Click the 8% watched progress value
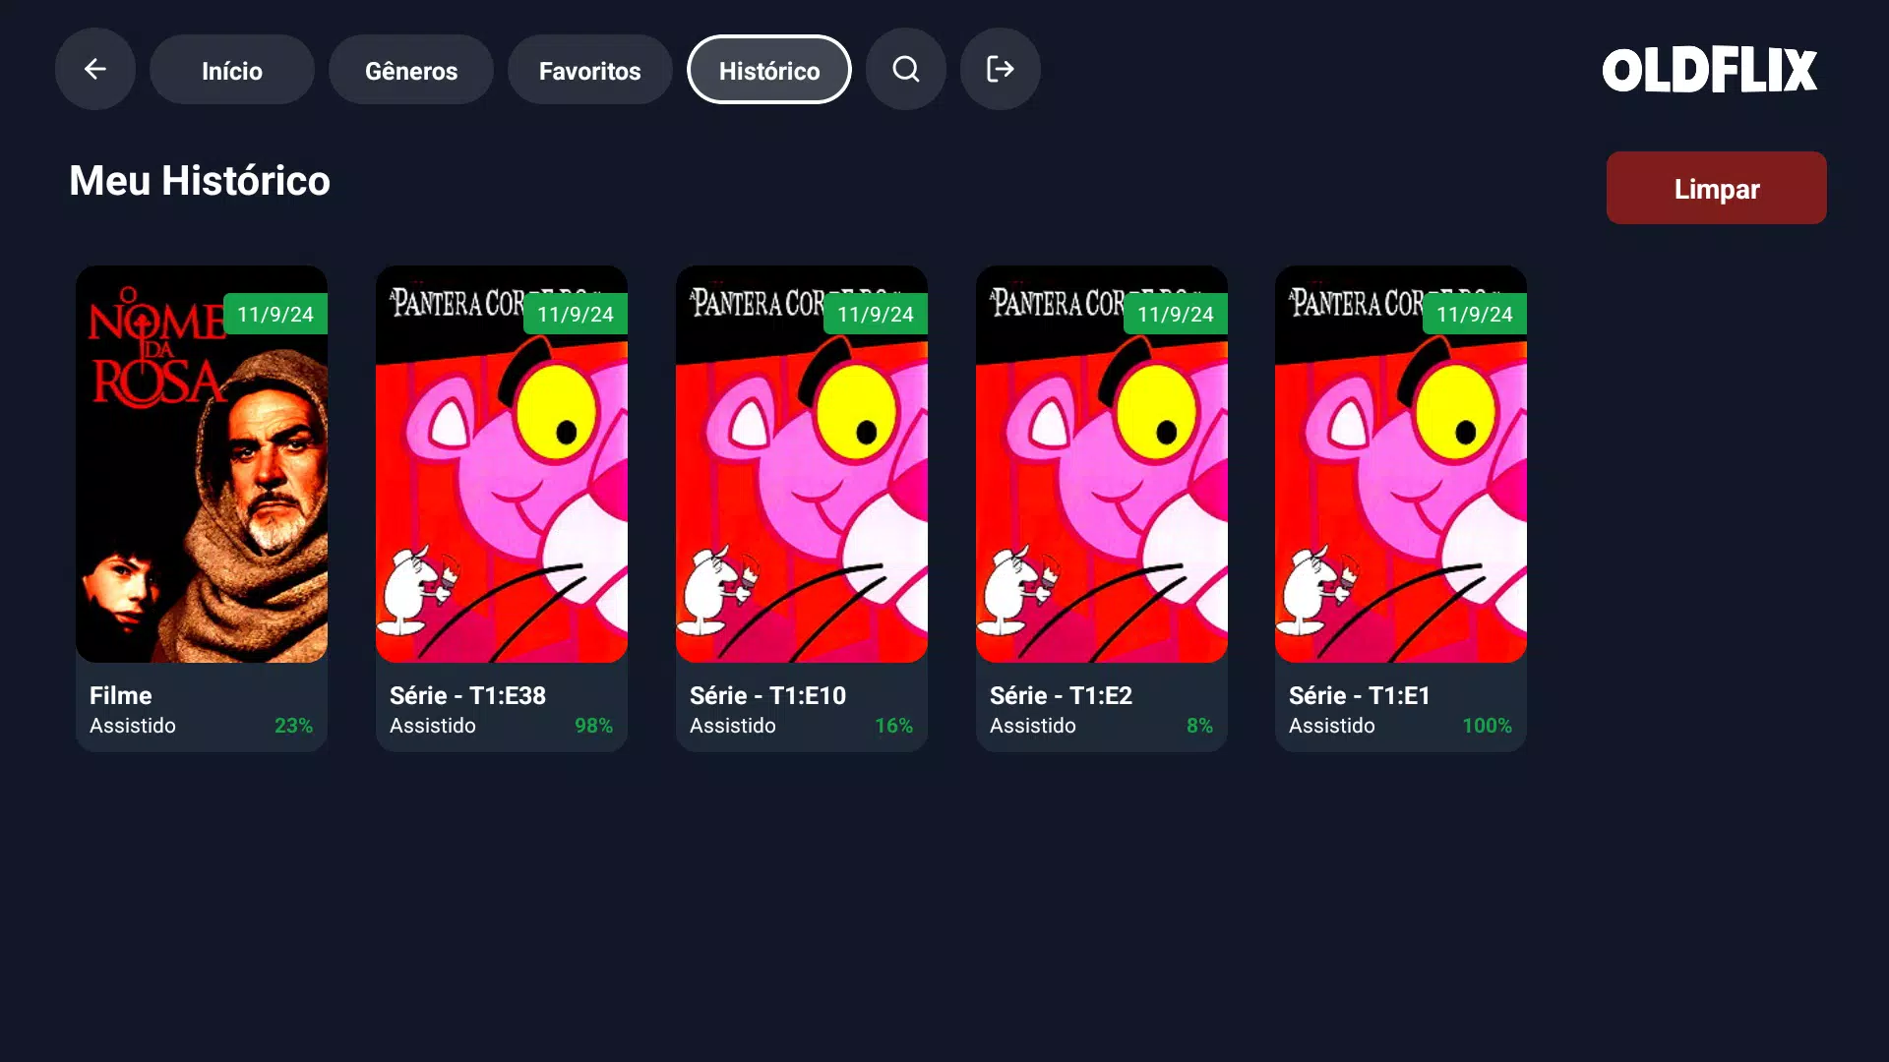The height and width of the screenshot is (1062, 1889). coord(1199,726)
